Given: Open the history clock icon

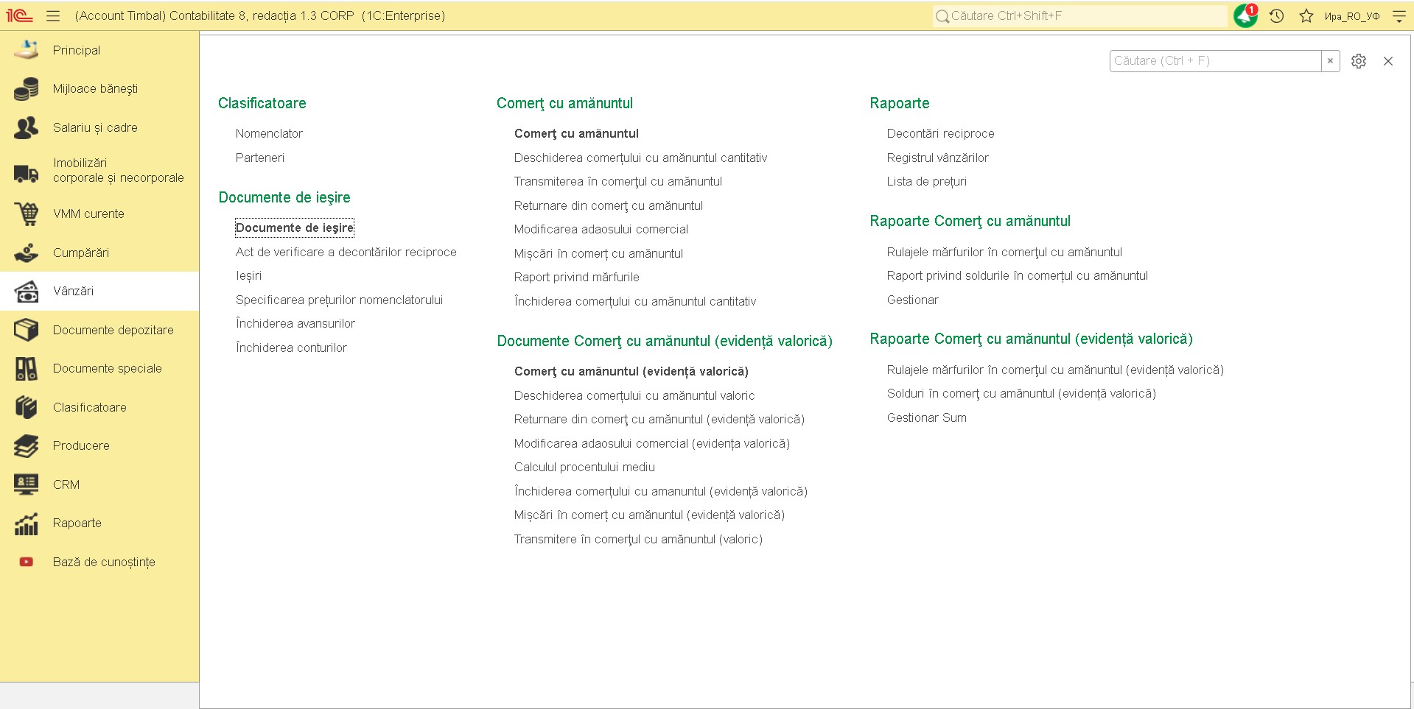Looking at the screenshot, I should click(1277, 15).
